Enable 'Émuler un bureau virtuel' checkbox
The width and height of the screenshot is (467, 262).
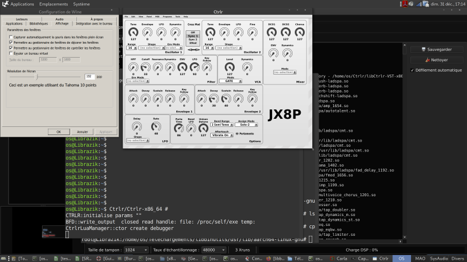click(11, 53)
